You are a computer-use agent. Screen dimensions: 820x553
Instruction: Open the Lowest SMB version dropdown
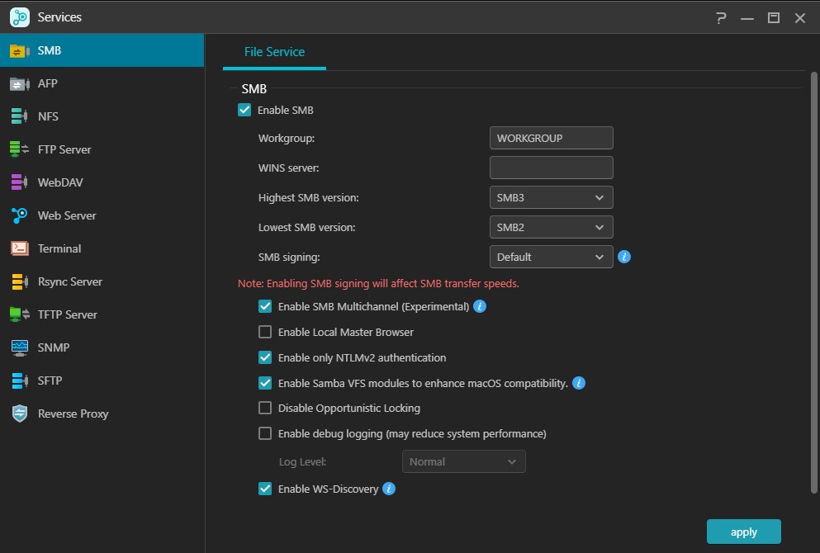pos(551,227)
